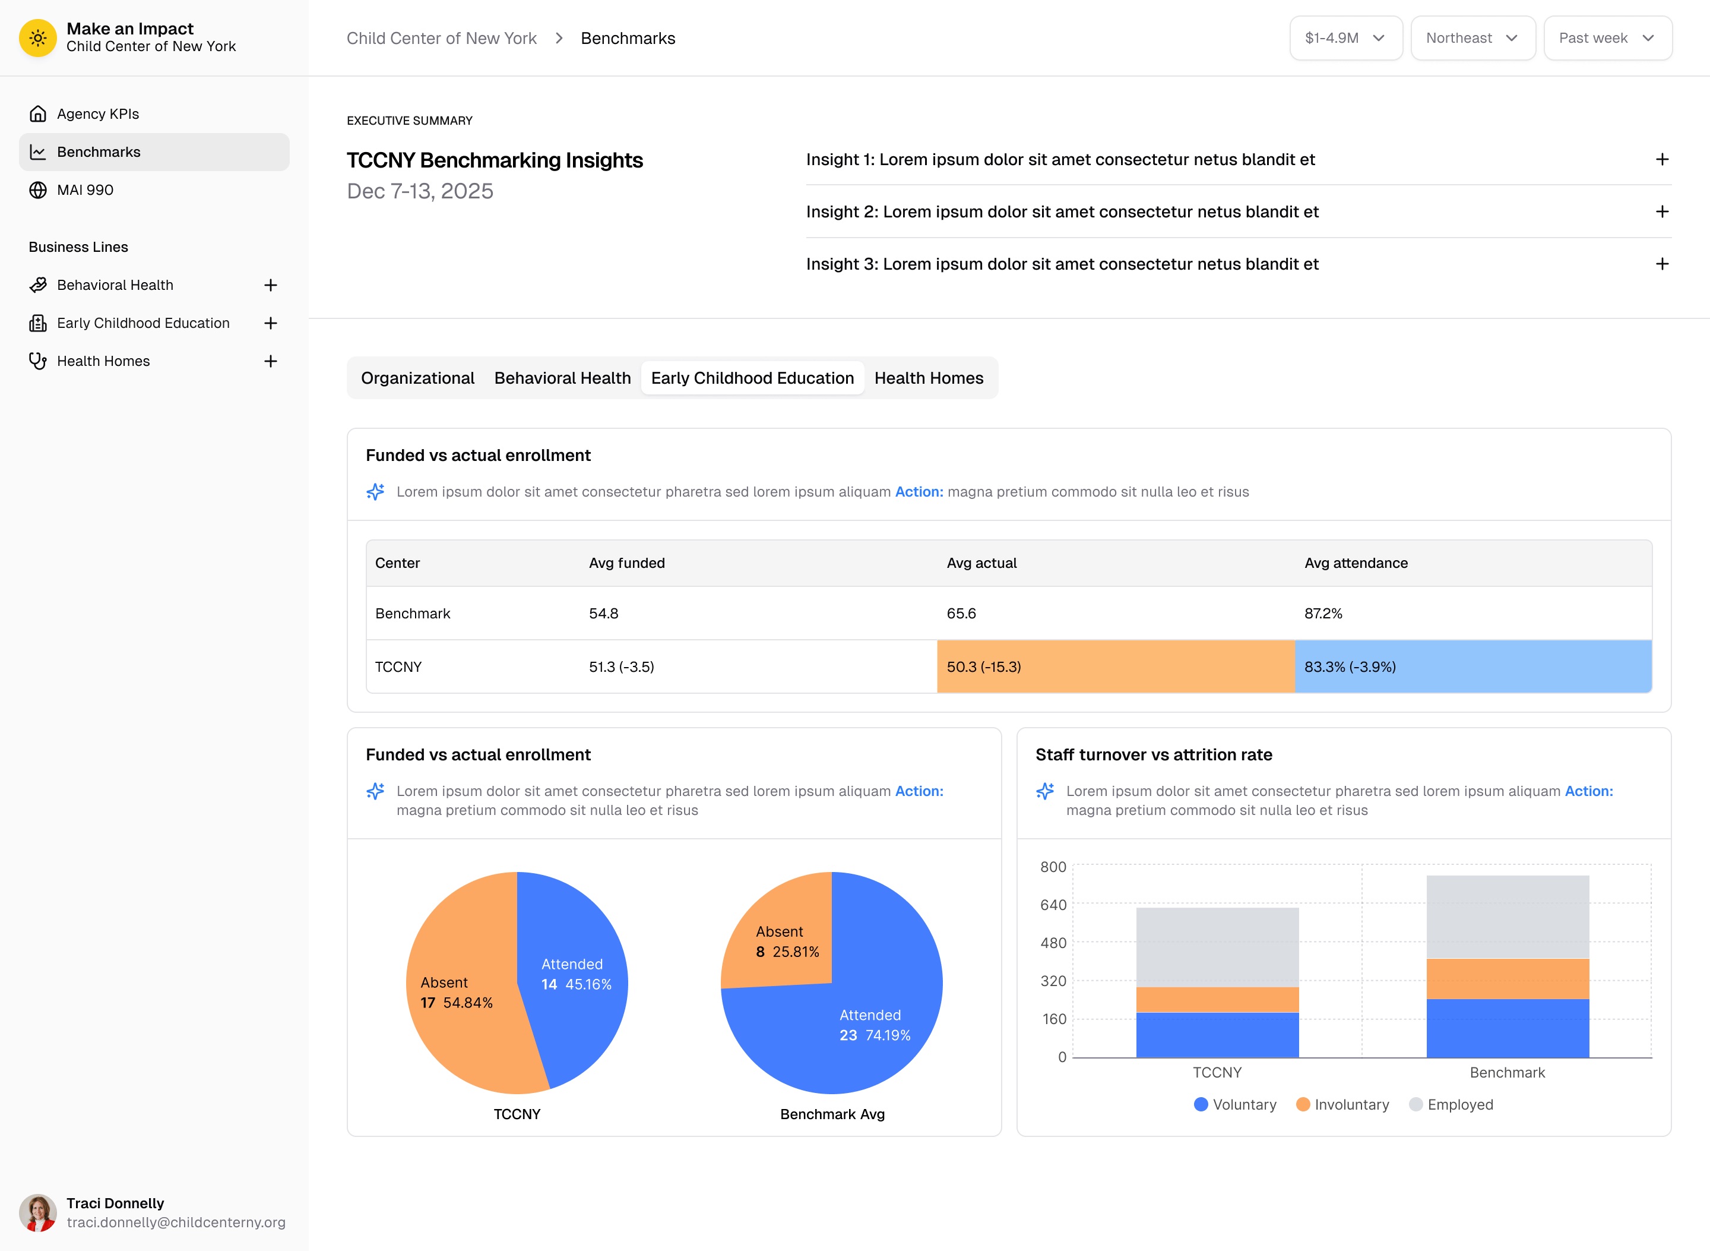
Task: Open MAI 990 via the globe icon
Action: (38, 190)
